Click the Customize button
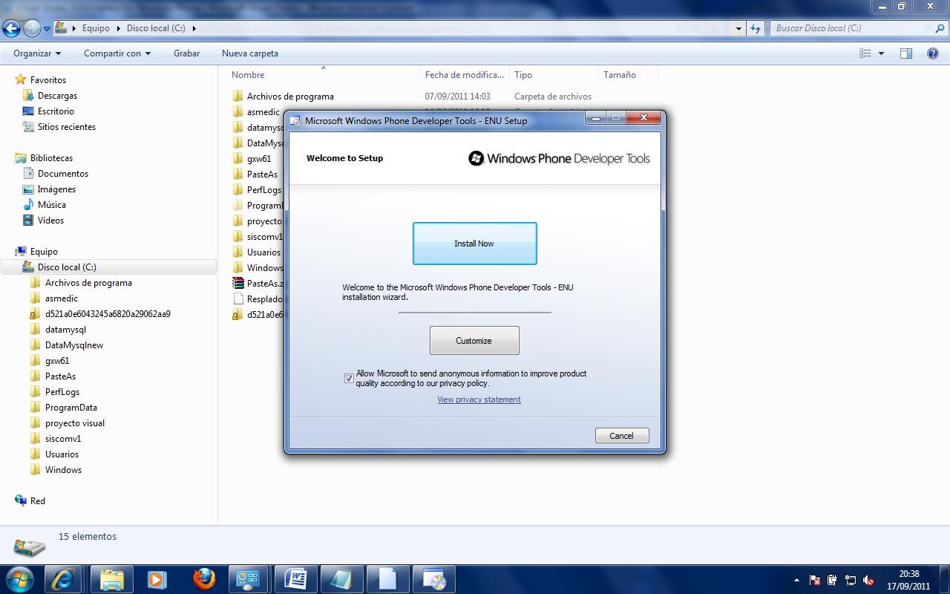This screenshot has width=950, height=594. [474, 341]
